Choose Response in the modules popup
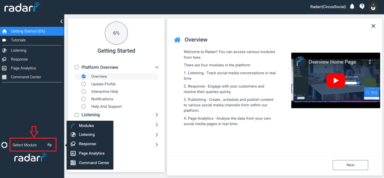 pyautogui.click(x=90, y=144)
